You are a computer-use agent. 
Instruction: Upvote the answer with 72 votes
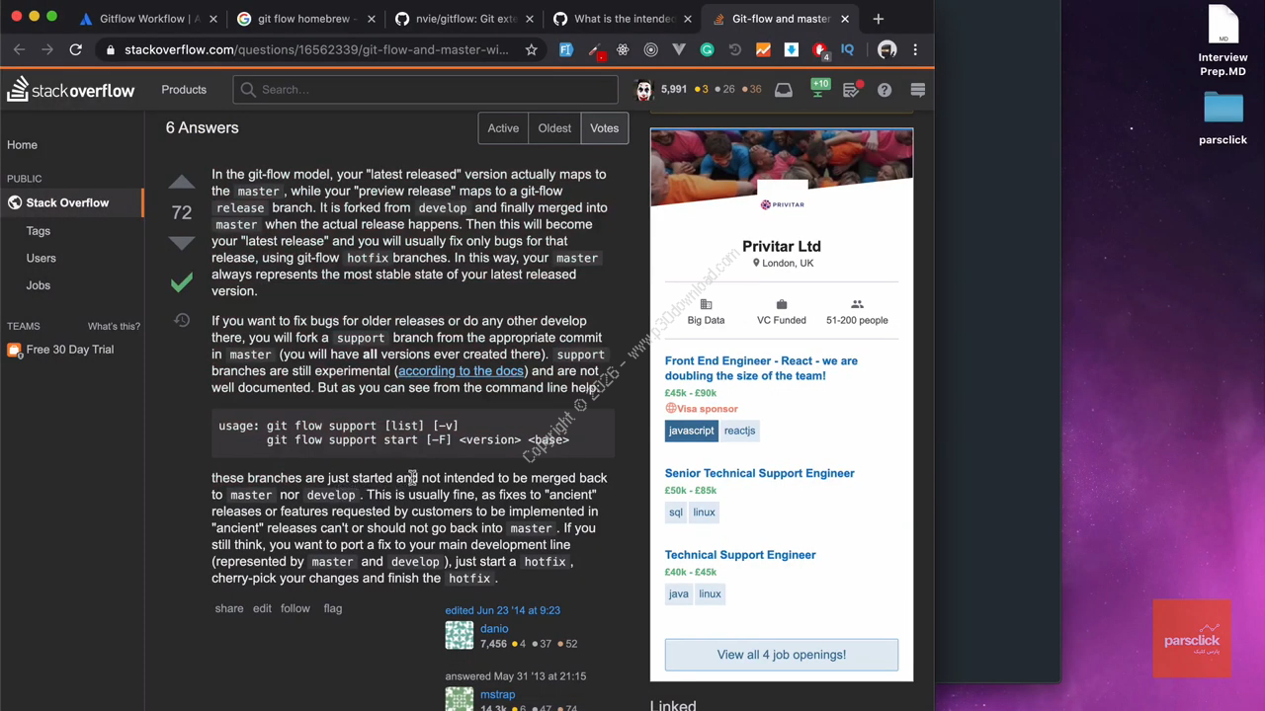coord(181,183)
